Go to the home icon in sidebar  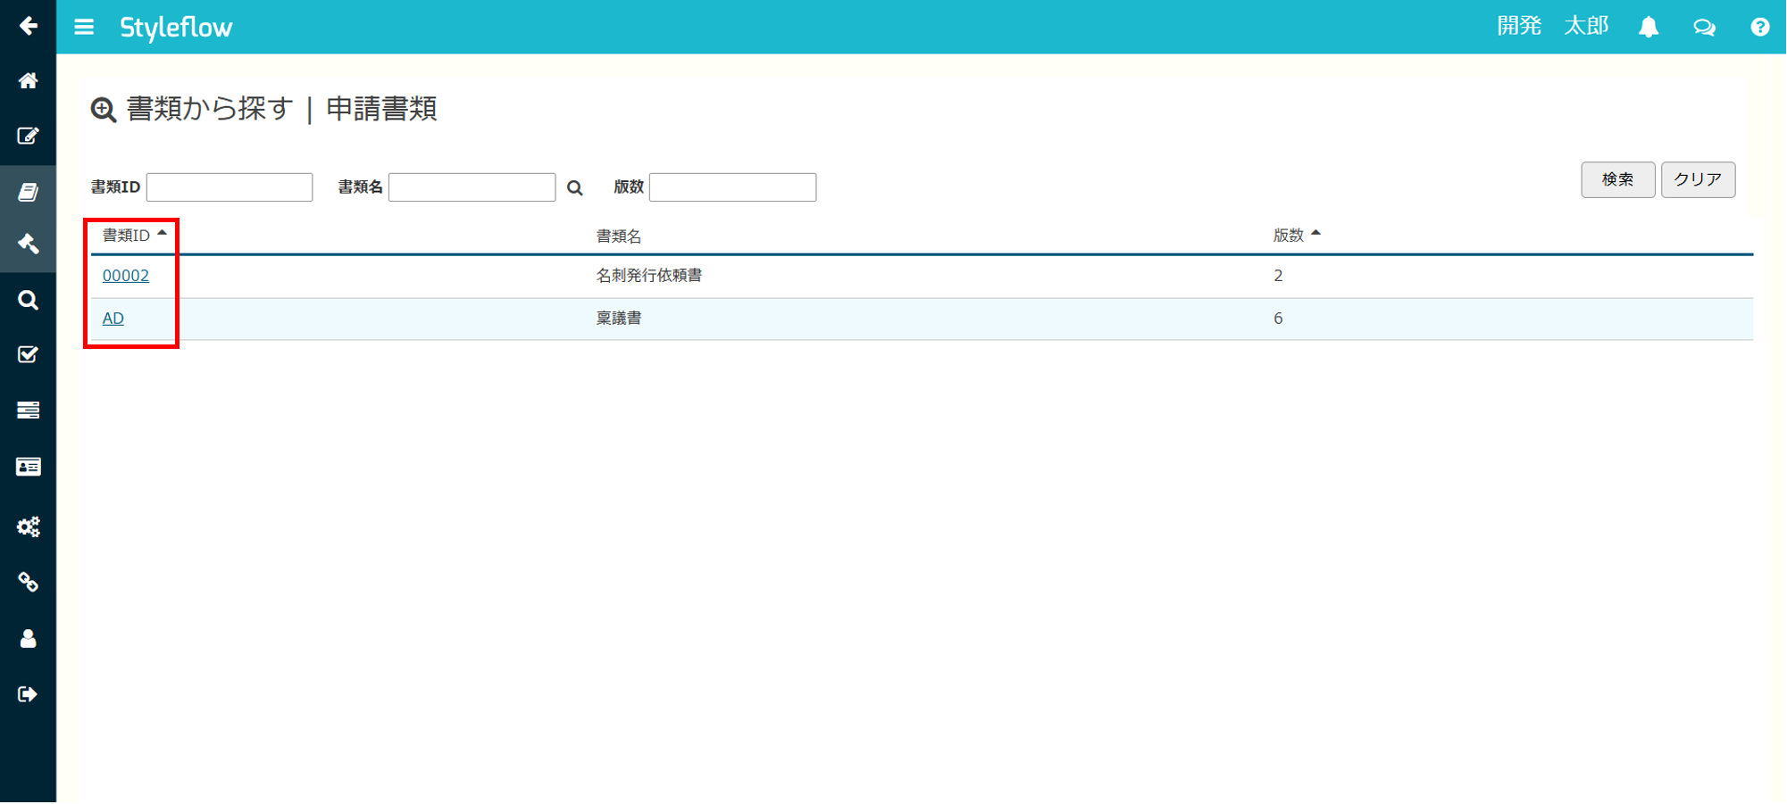(x=28, y=81)
